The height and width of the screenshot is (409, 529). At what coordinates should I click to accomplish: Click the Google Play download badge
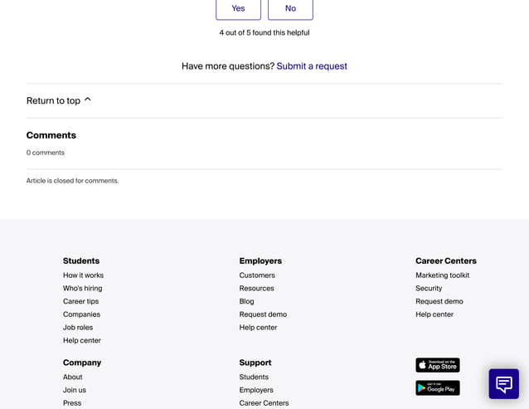[x=438, y=388]
